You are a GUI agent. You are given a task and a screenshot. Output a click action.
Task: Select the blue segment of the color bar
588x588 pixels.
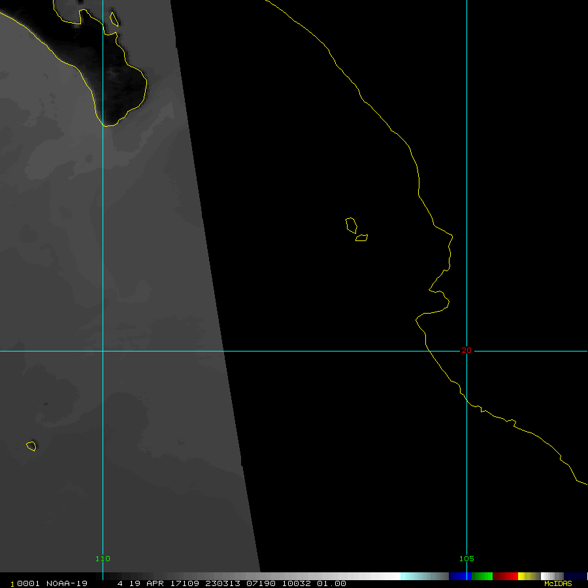click(x=460, y=576)
